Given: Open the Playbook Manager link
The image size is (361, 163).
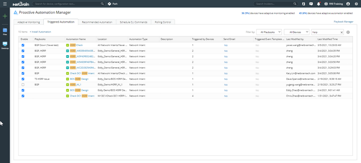Looking at the screenshot, I should pos(343,22).
